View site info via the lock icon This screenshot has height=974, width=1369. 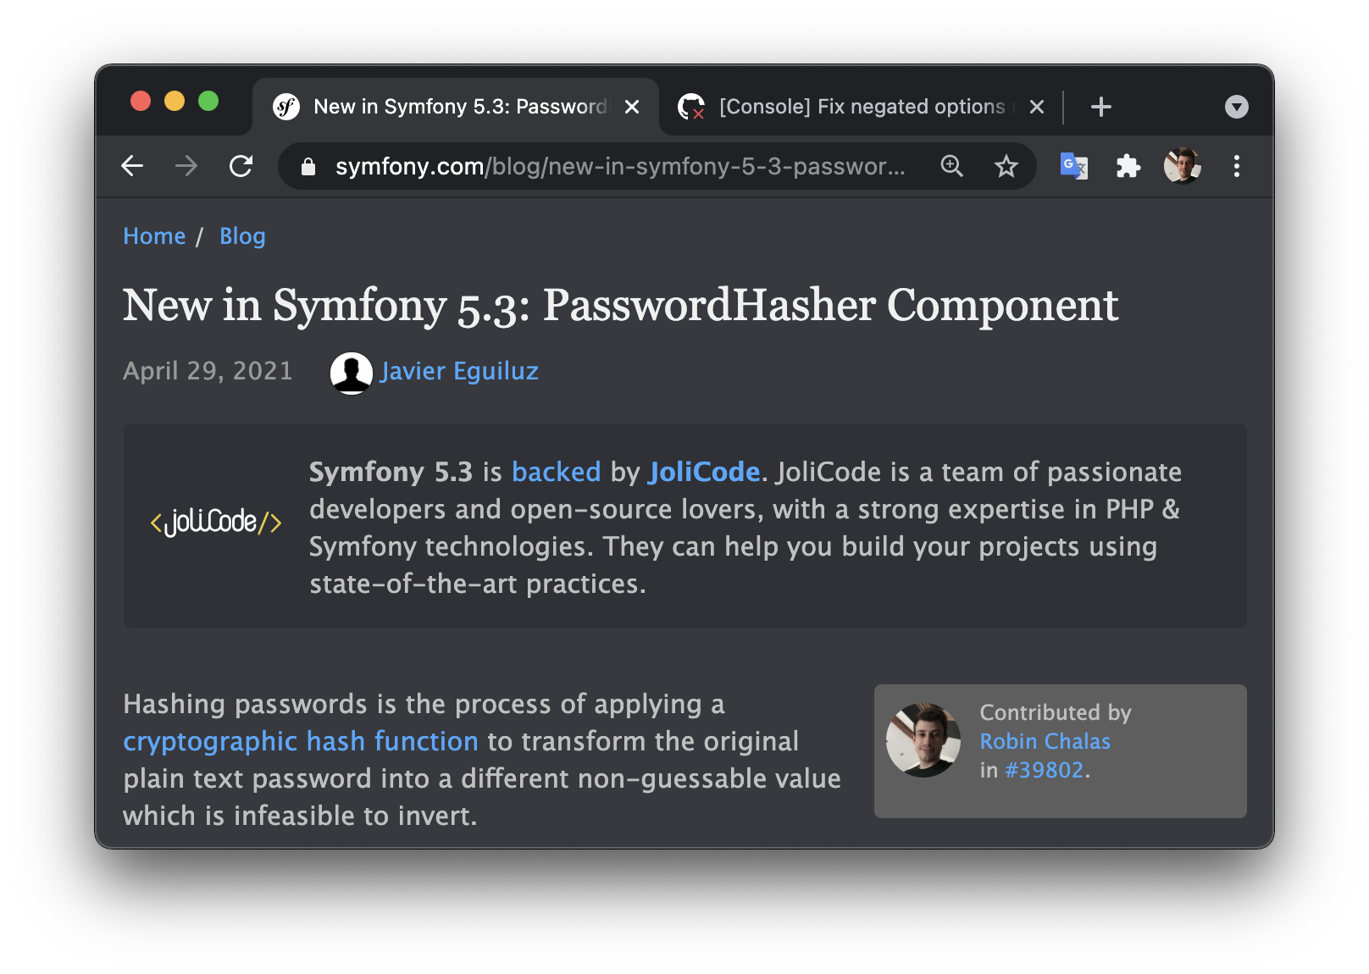[308, 167]
